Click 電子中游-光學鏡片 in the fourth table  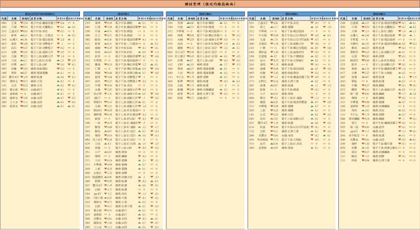click(x=292, y=61)
